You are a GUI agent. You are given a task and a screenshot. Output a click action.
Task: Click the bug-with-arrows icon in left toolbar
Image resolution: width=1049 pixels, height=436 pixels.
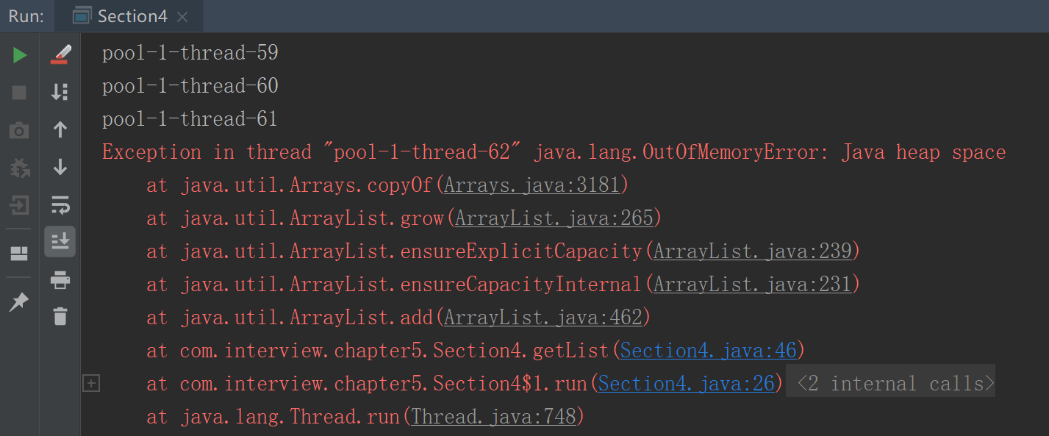[19, 168]
